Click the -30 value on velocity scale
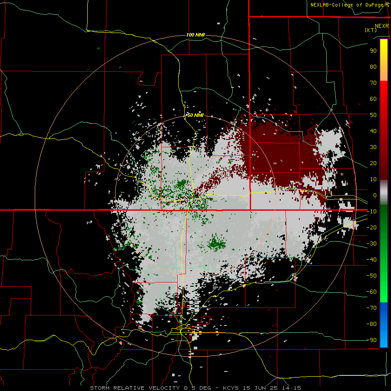391x391 pixels. click(371, 244)
